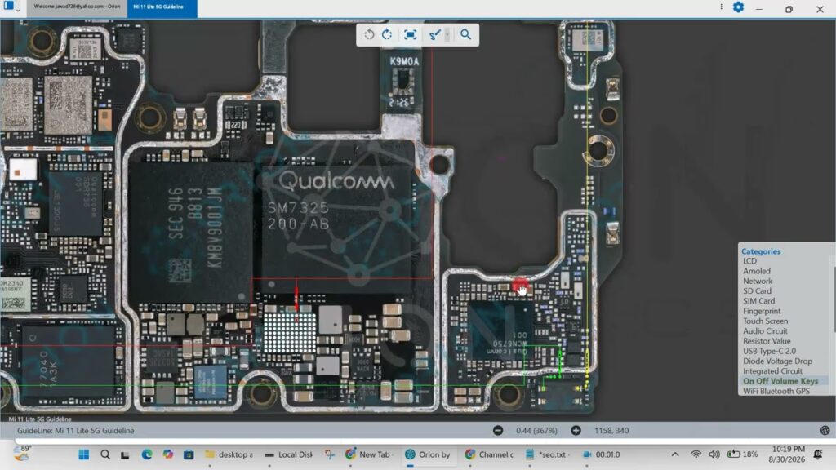Choose Diode Voltage Drop category

[777, 361]
